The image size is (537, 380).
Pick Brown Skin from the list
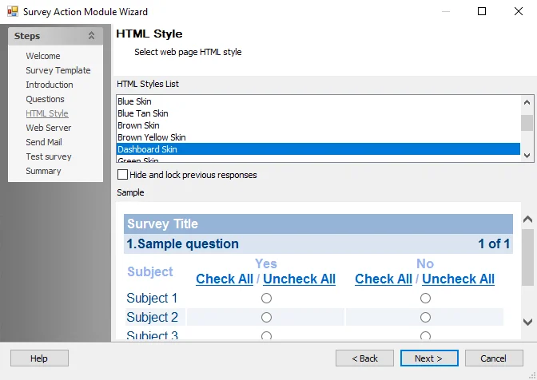point(318,125)
